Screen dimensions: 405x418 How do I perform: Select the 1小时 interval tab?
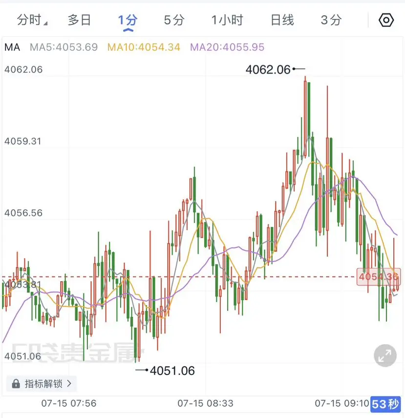pyautogui.click(x=227, y=20)
